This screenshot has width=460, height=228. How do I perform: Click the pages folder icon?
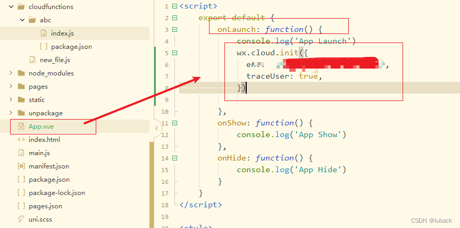click(21, 87)
